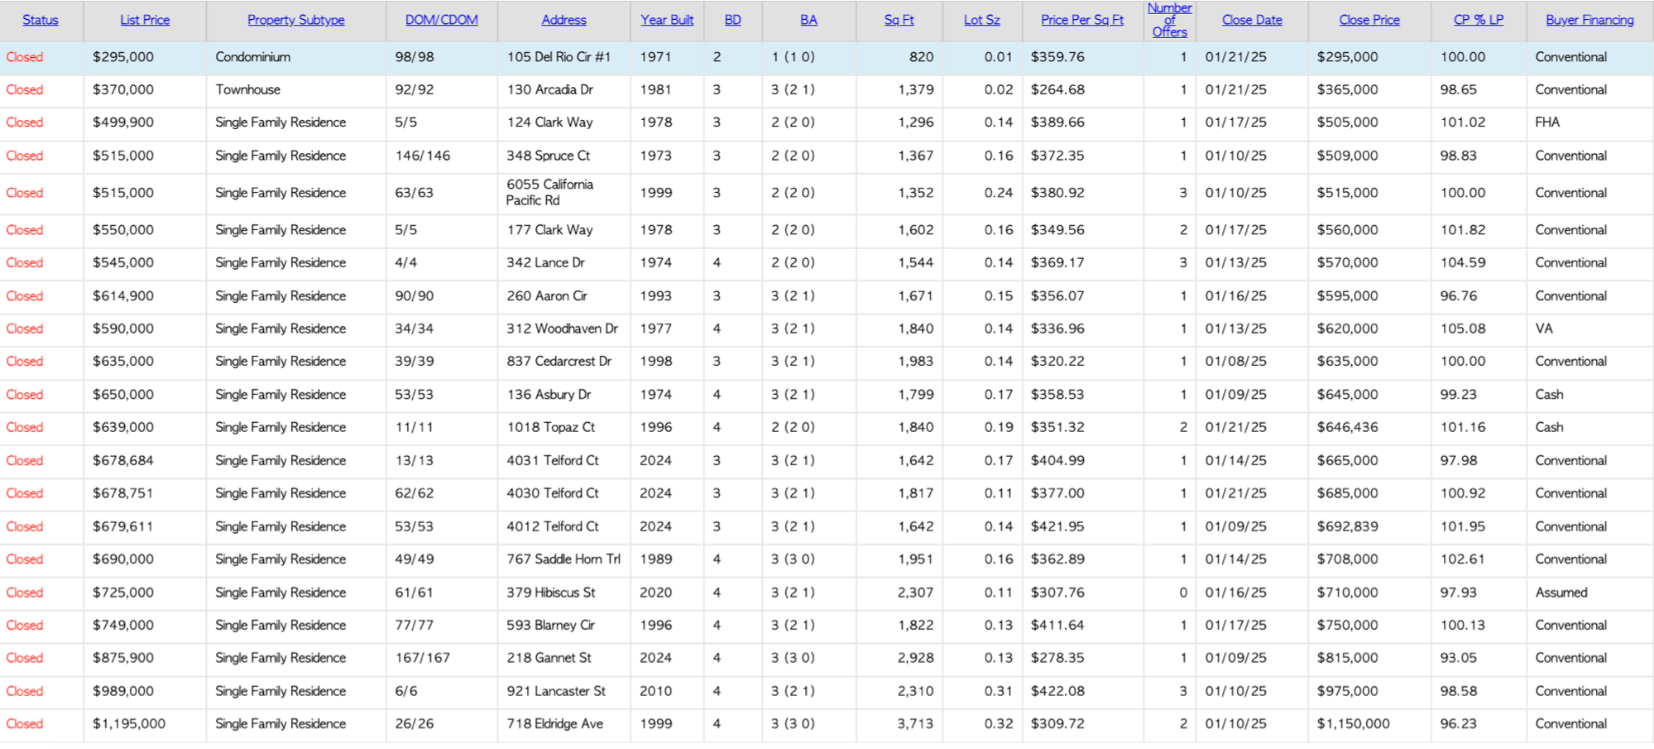Image resolution: width=1654 pixels, height=749 pixels.
Task: Click CP % LP value 105.08
Action: [1463, 329]
